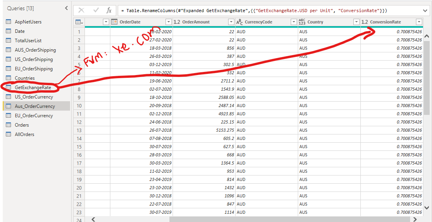Click the OrderDate date type icon
This screenshot has width=432, height=222.
(x=114, y=22)
